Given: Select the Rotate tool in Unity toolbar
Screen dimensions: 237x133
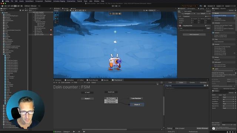Looking at the screenshot, I should tap(9, 6).
